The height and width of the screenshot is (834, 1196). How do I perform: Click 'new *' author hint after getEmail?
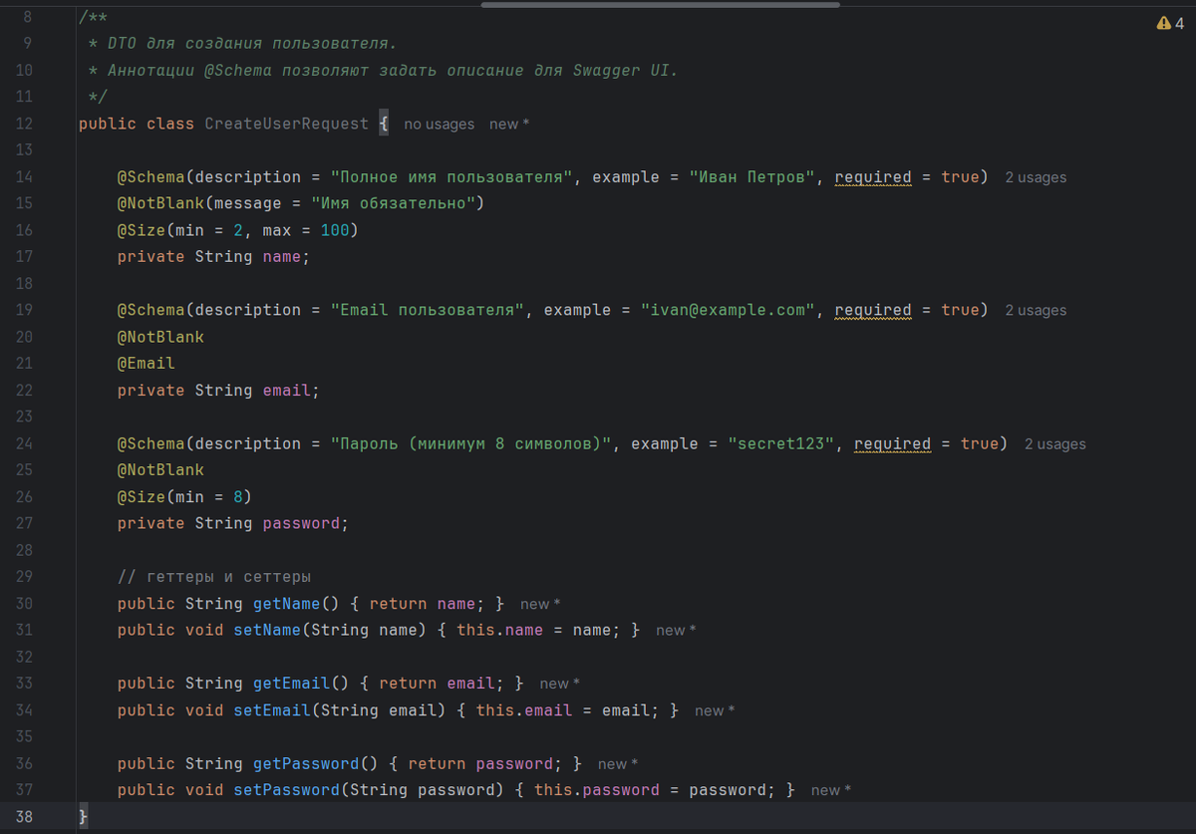560,684
